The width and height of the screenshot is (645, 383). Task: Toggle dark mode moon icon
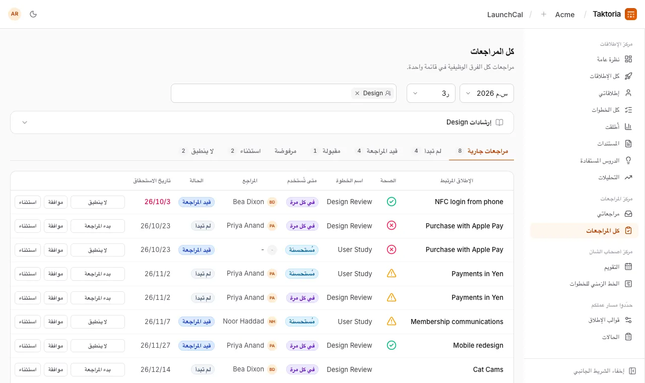pyautogui.click(x=33, y=14)
